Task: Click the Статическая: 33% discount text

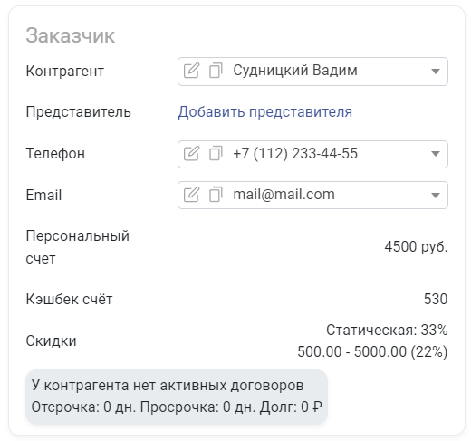Action: point(387,330)
